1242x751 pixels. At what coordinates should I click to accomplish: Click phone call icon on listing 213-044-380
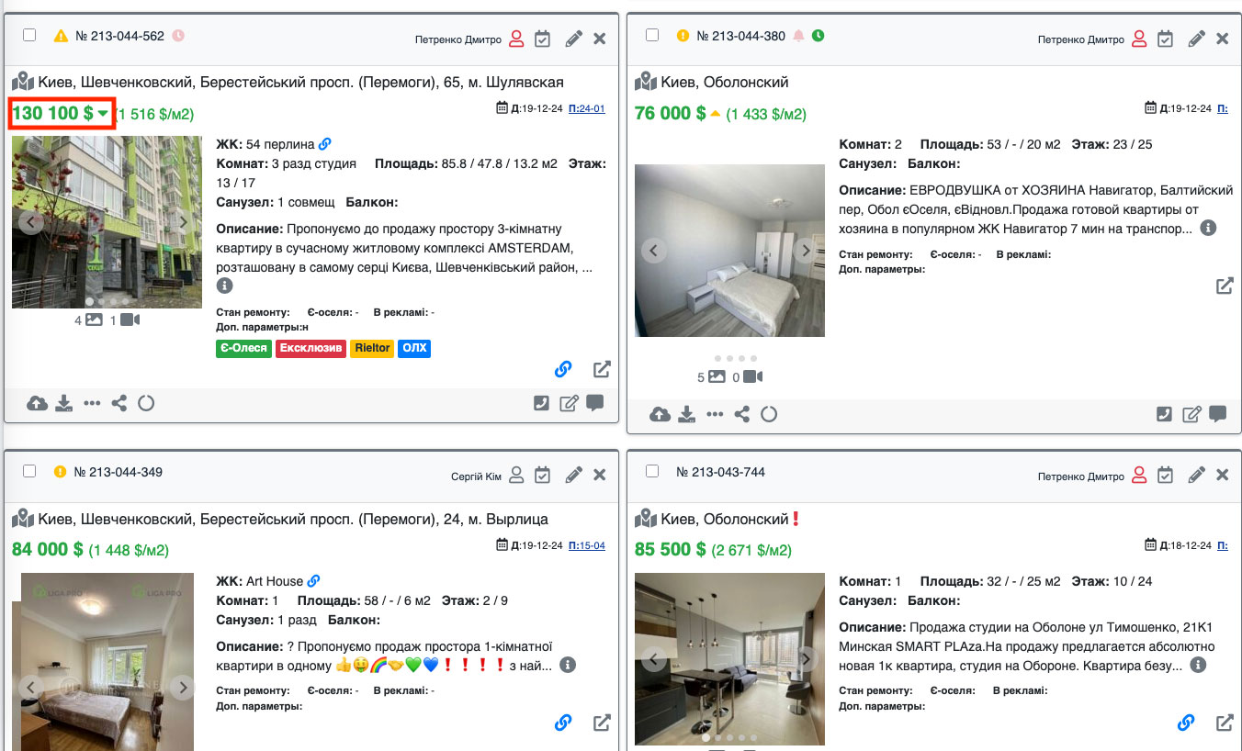pos(1164,414)
